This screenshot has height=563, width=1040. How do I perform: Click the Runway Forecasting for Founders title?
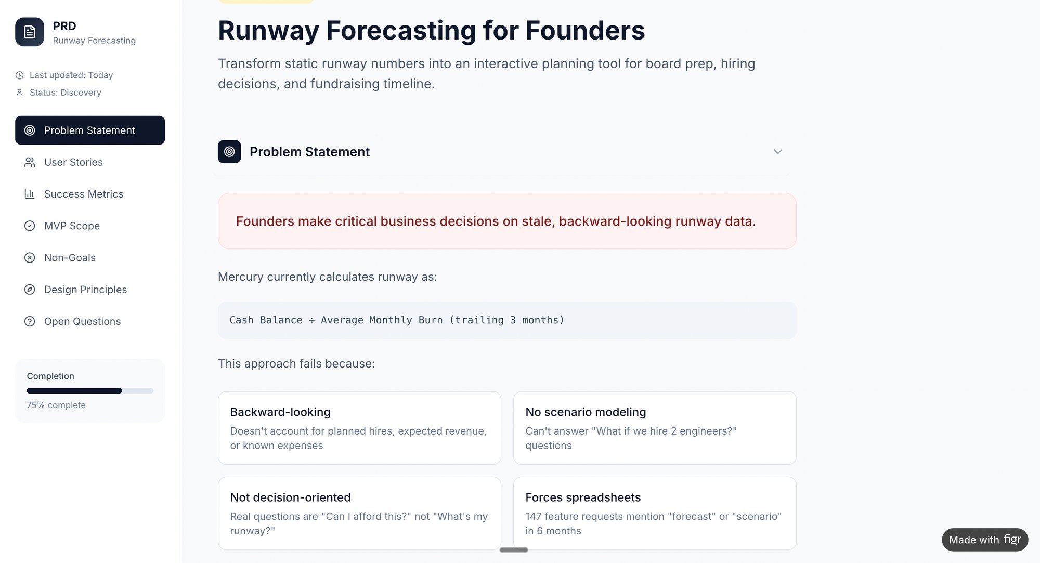[x=432, y=31]
